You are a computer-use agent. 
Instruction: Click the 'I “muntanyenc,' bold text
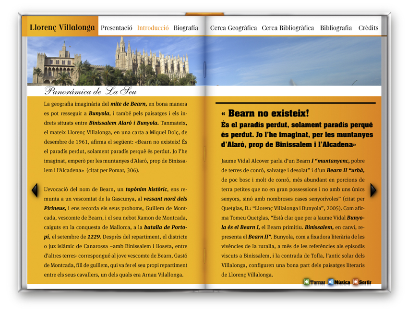[330, 161]
